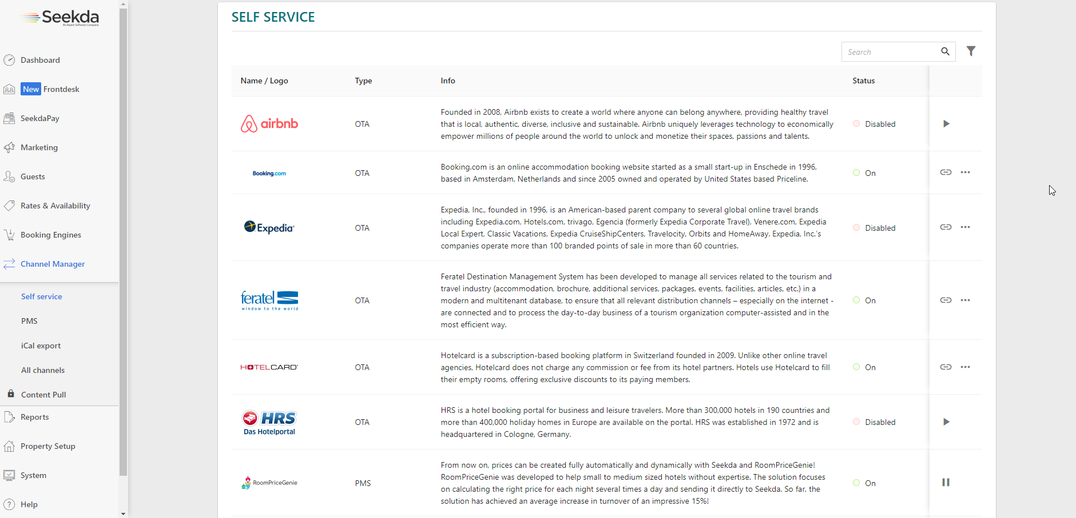Enable the disabled Expedia channel status
Screen dimensions: 1076x518
coord(873,227)
